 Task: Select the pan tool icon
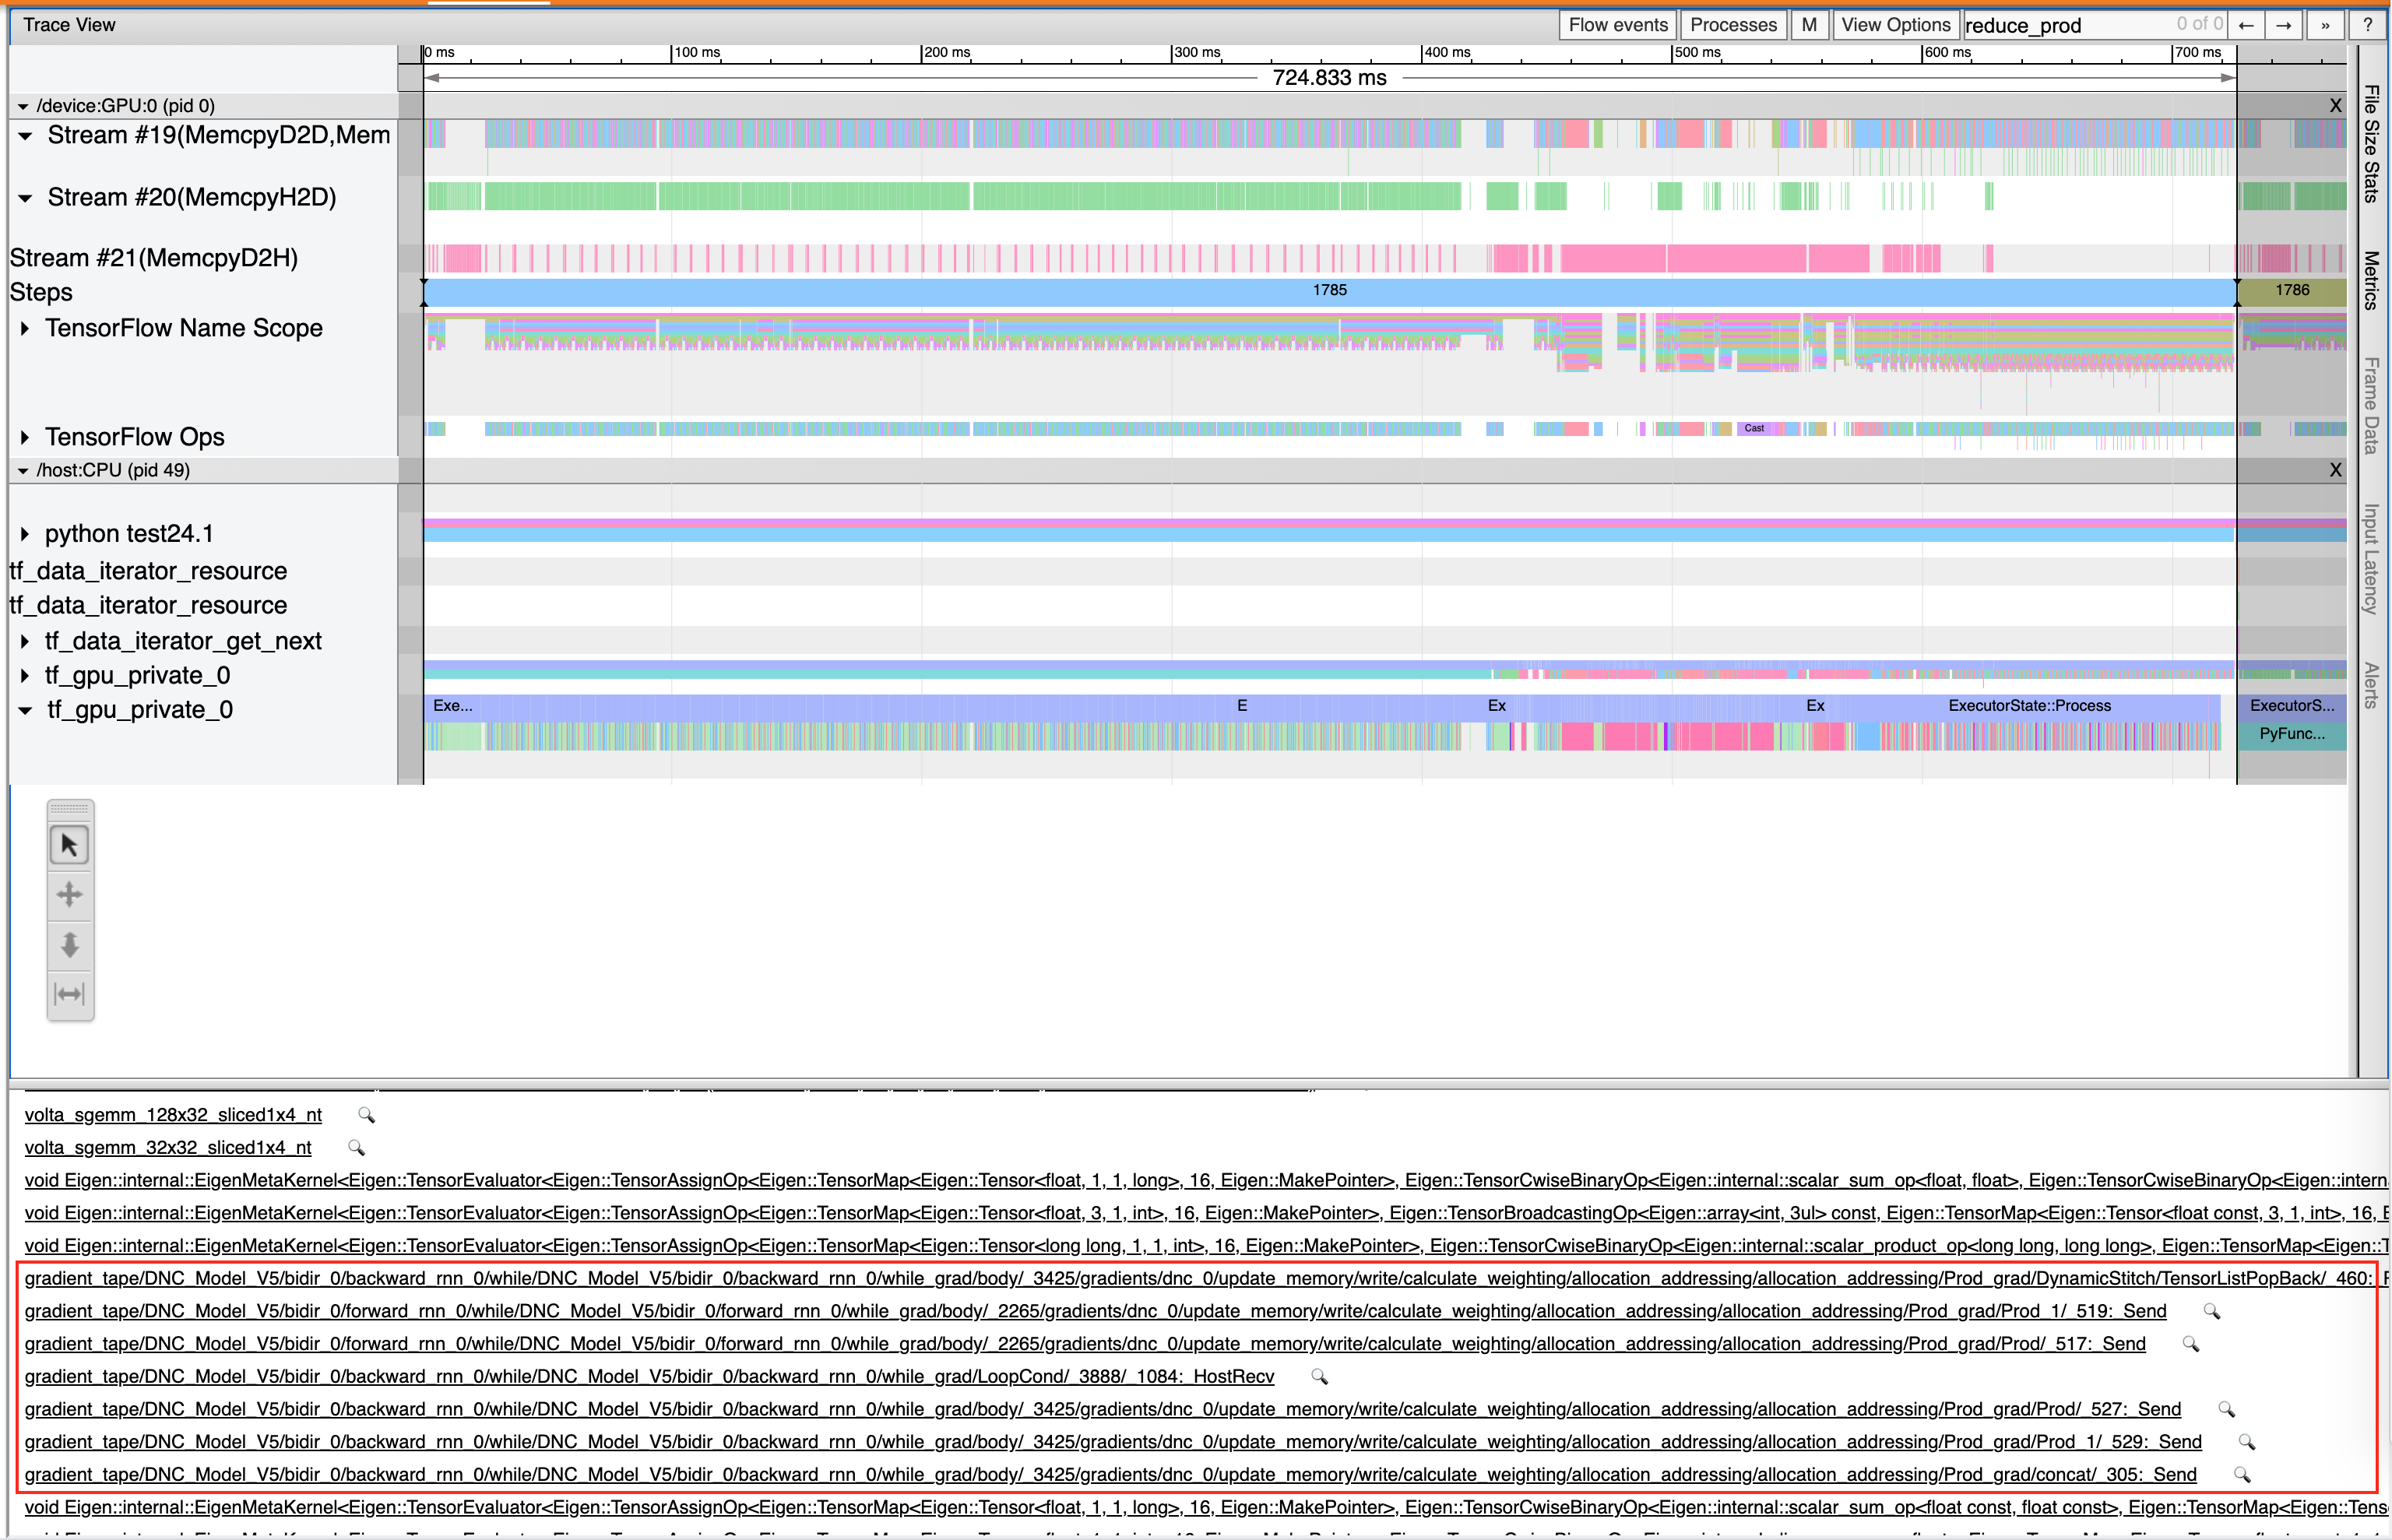click(69, 893)
